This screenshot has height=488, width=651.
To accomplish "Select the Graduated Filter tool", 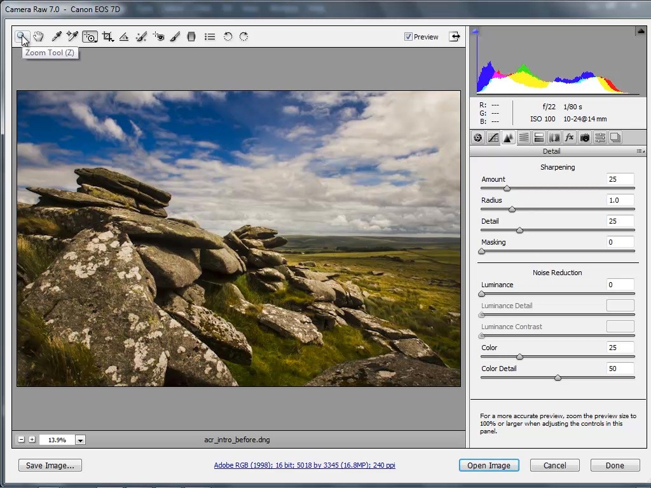I will coord(191,37).
